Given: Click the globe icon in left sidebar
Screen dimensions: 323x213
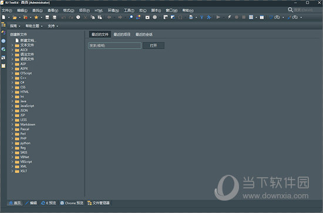Looking at the screenshot, I should point(4,41).
